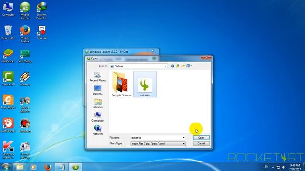Close the Open dialog with red X

tap(206, 57)
